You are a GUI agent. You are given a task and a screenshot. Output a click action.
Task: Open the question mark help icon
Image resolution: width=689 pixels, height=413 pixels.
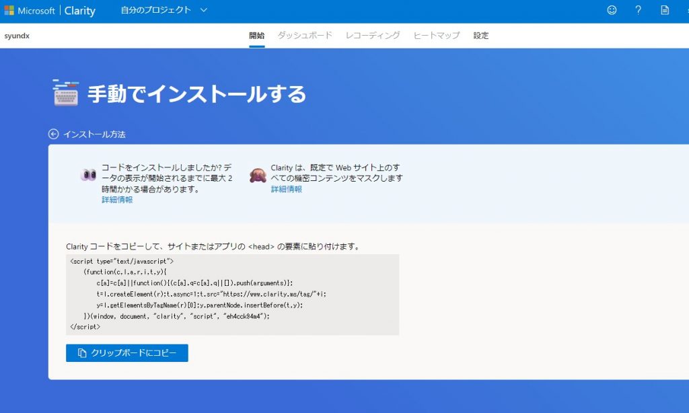pos(638,10)
